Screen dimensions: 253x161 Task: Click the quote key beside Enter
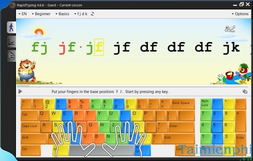[x=162, y=127]
